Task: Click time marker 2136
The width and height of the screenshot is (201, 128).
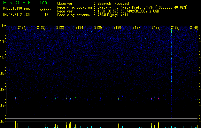Action: click(117, 28)
